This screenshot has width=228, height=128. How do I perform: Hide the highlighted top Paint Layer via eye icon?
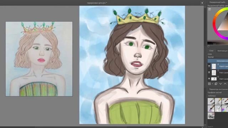point(209,66)
